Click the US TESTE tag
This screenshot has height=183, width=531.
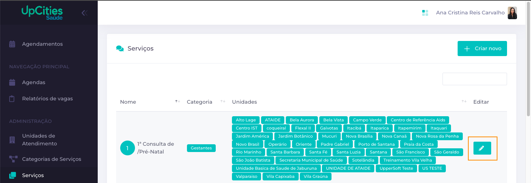pos(432,168)
